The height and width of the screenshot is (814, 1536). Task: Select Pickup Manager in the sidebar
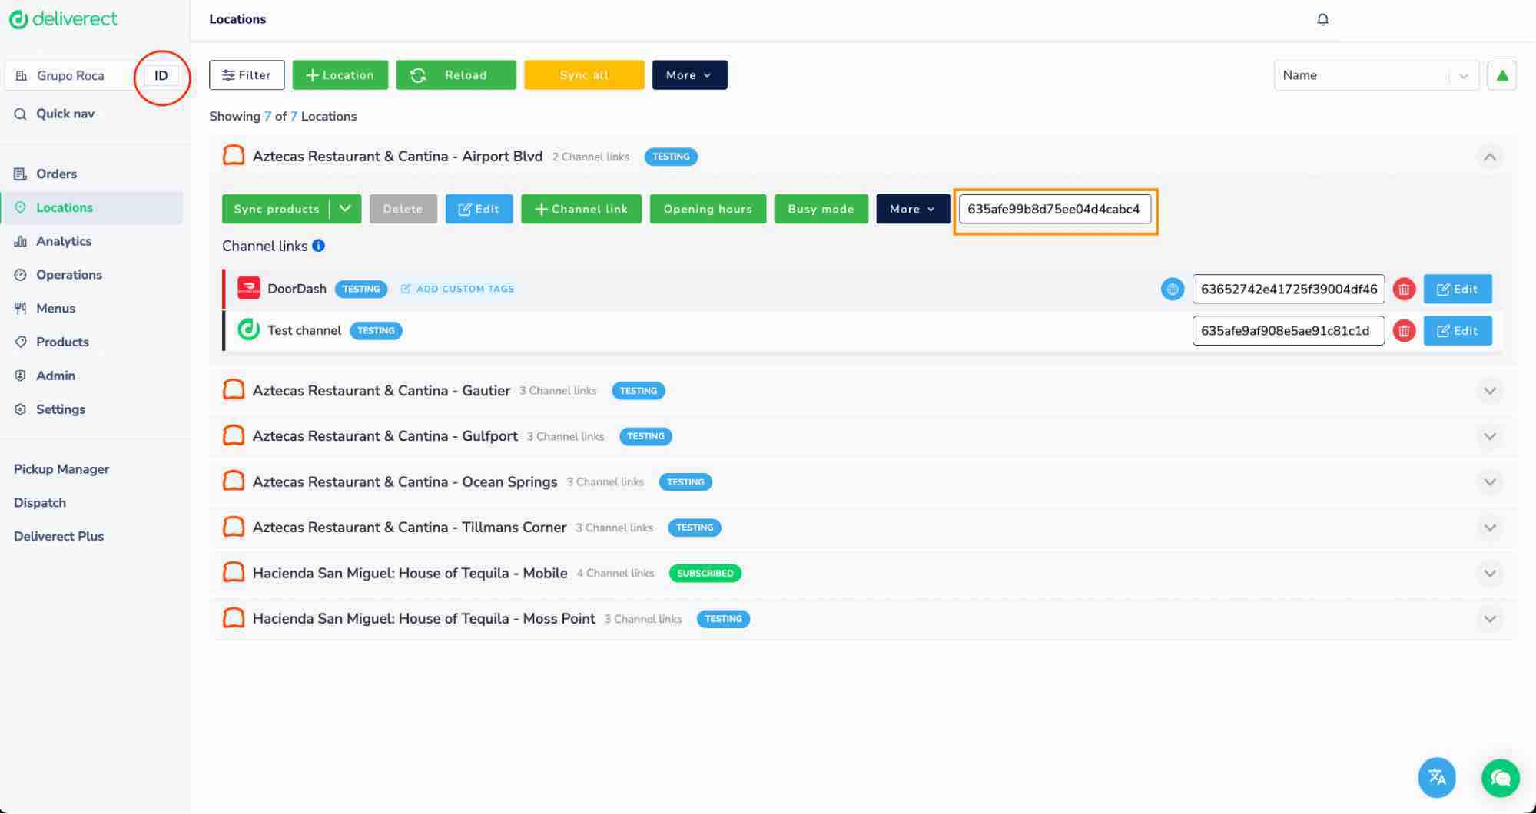(61, 468)
